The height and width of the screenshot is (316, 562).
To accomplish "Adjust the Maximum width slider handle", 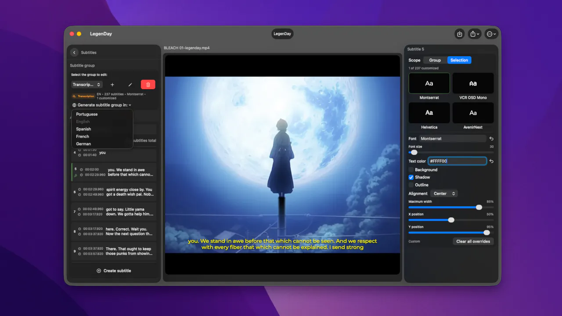I will coord(479,207).
